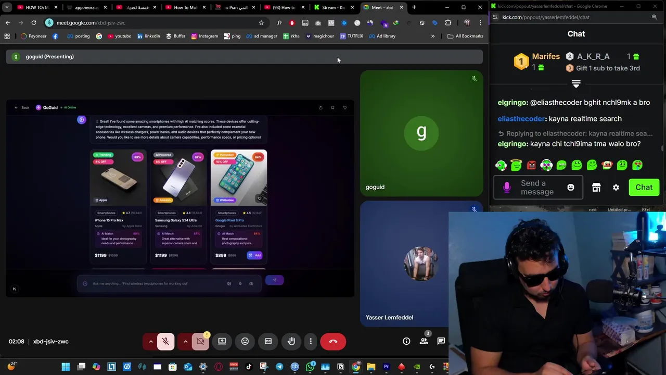Open the Buffer bookmark
The width and height of the screenshot is (666, 375).
pyautogui.click(x=175, y=36)
